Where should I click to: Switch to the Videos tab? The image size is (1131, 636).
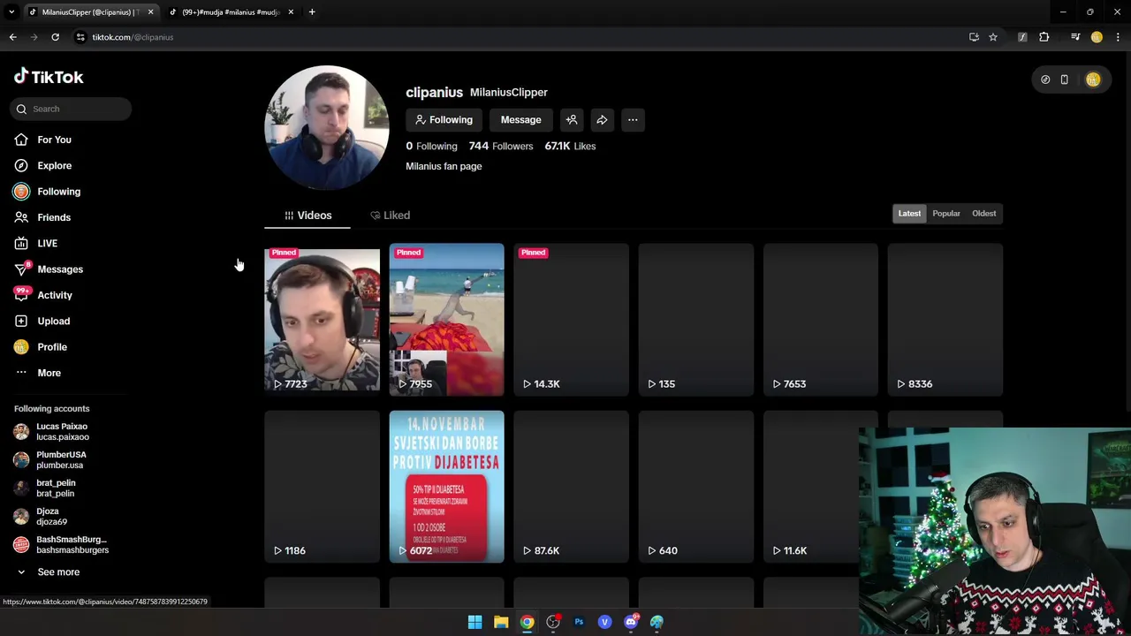click(307, 215)
